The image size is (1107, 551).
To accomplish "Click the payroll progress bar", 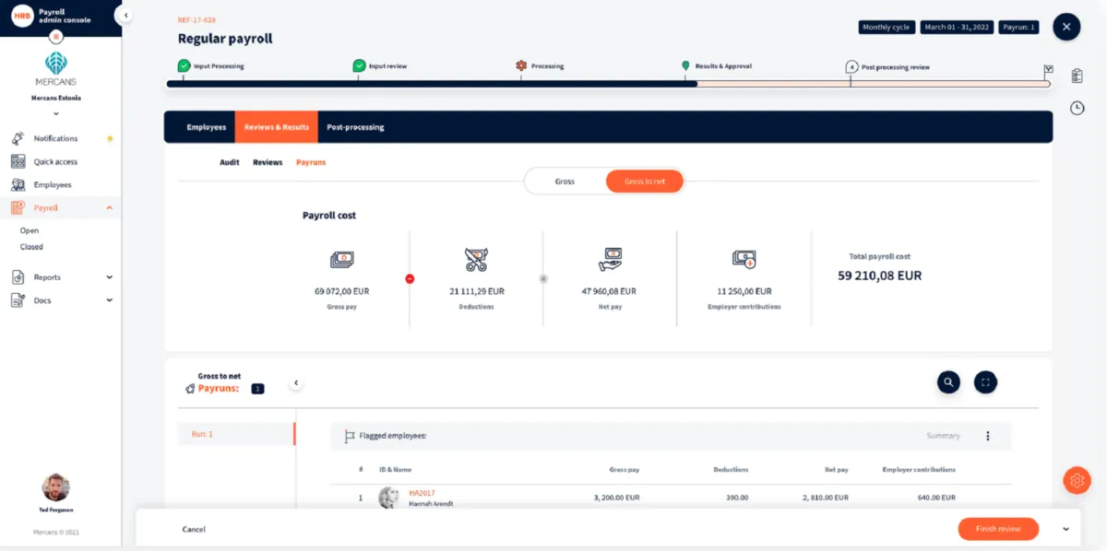I will 608,84.
